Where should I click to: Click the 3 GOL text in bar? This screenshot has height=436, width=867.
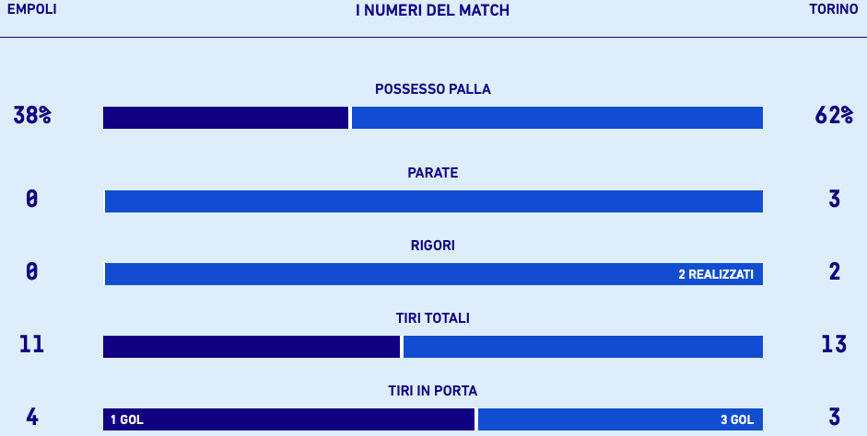point(737,420)
